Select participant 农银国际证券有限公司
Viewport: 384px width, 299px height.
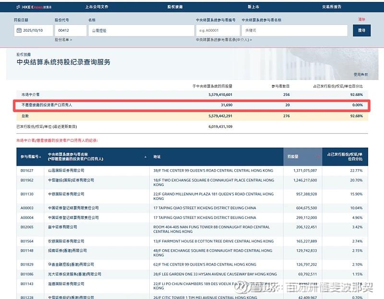[66, 241]
